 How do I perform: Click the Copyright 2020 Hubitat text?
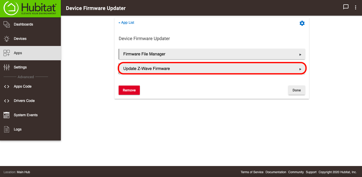337,172
